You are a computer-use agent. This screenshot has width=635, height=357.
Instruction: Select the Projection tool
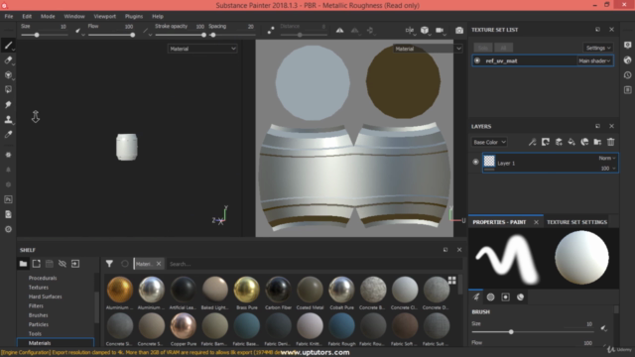8,75
